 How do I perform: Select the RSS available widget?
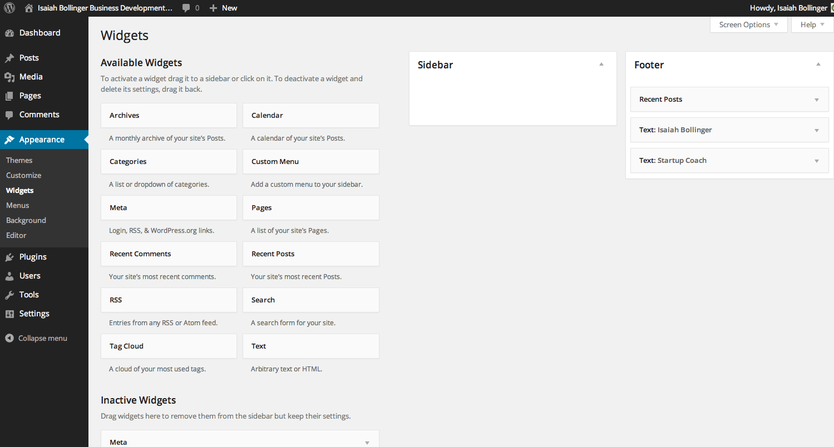169,300
